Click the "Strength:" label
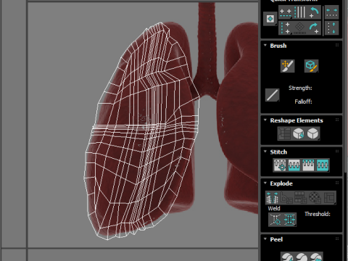Screen dimensions: 348x261 300,88
